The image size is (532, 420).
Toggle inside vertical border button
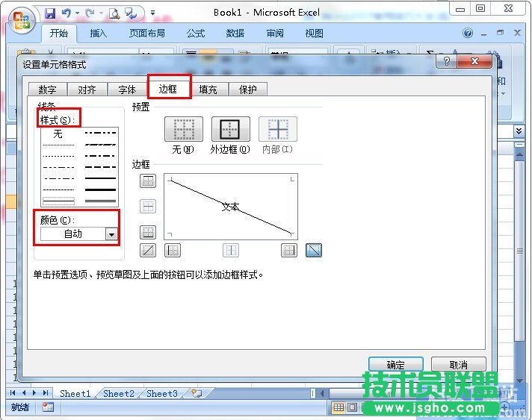231,251
